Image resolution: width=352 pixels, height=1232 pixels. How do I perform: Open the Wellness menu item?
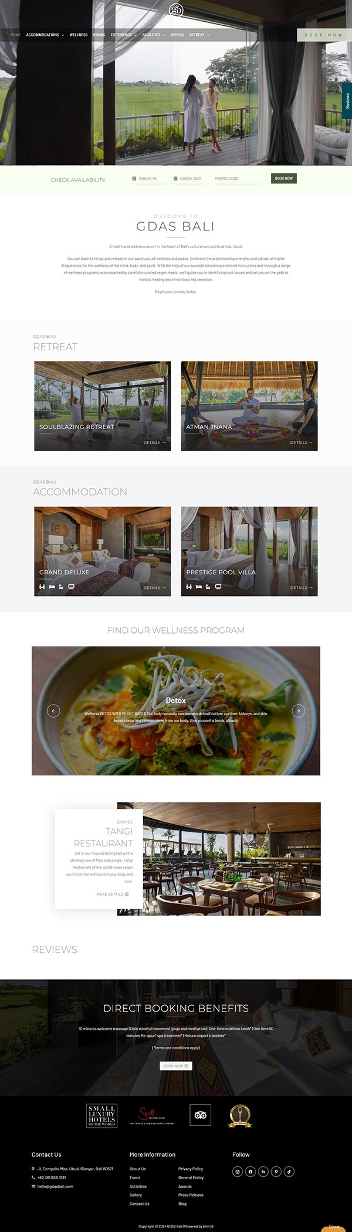[x=79, y=35]
